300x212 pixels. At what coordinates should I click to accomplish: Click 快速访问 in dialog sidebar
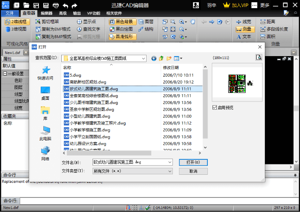point(45,73)
